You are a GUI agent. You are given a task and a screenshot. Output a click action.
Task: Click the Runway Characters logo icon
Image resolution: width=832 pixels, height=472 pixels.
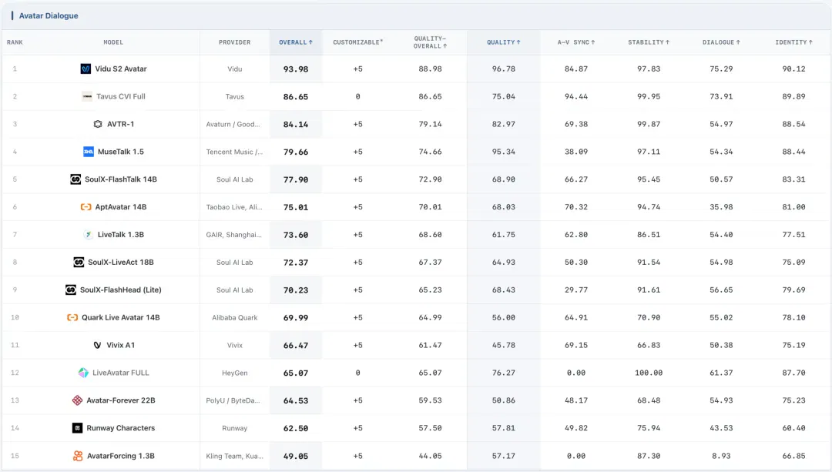click(x=78, y=428)
